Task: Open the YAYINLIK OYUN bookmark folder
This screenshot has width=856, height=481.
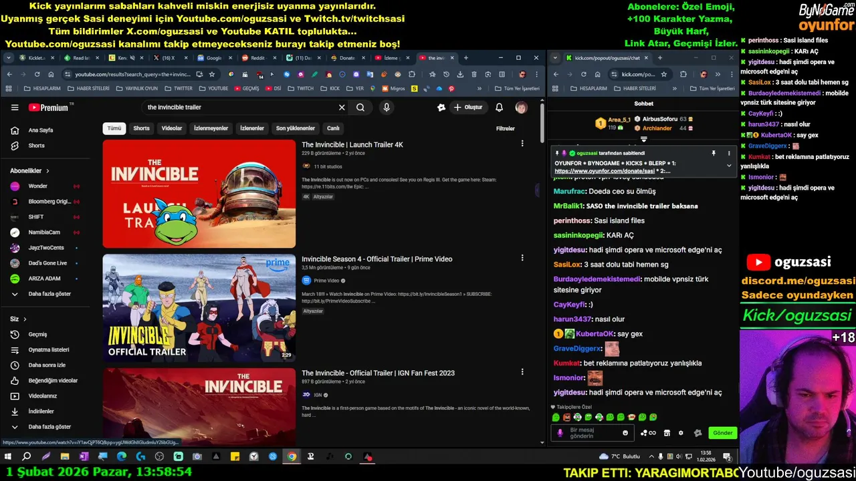Action: click(136, 88)
